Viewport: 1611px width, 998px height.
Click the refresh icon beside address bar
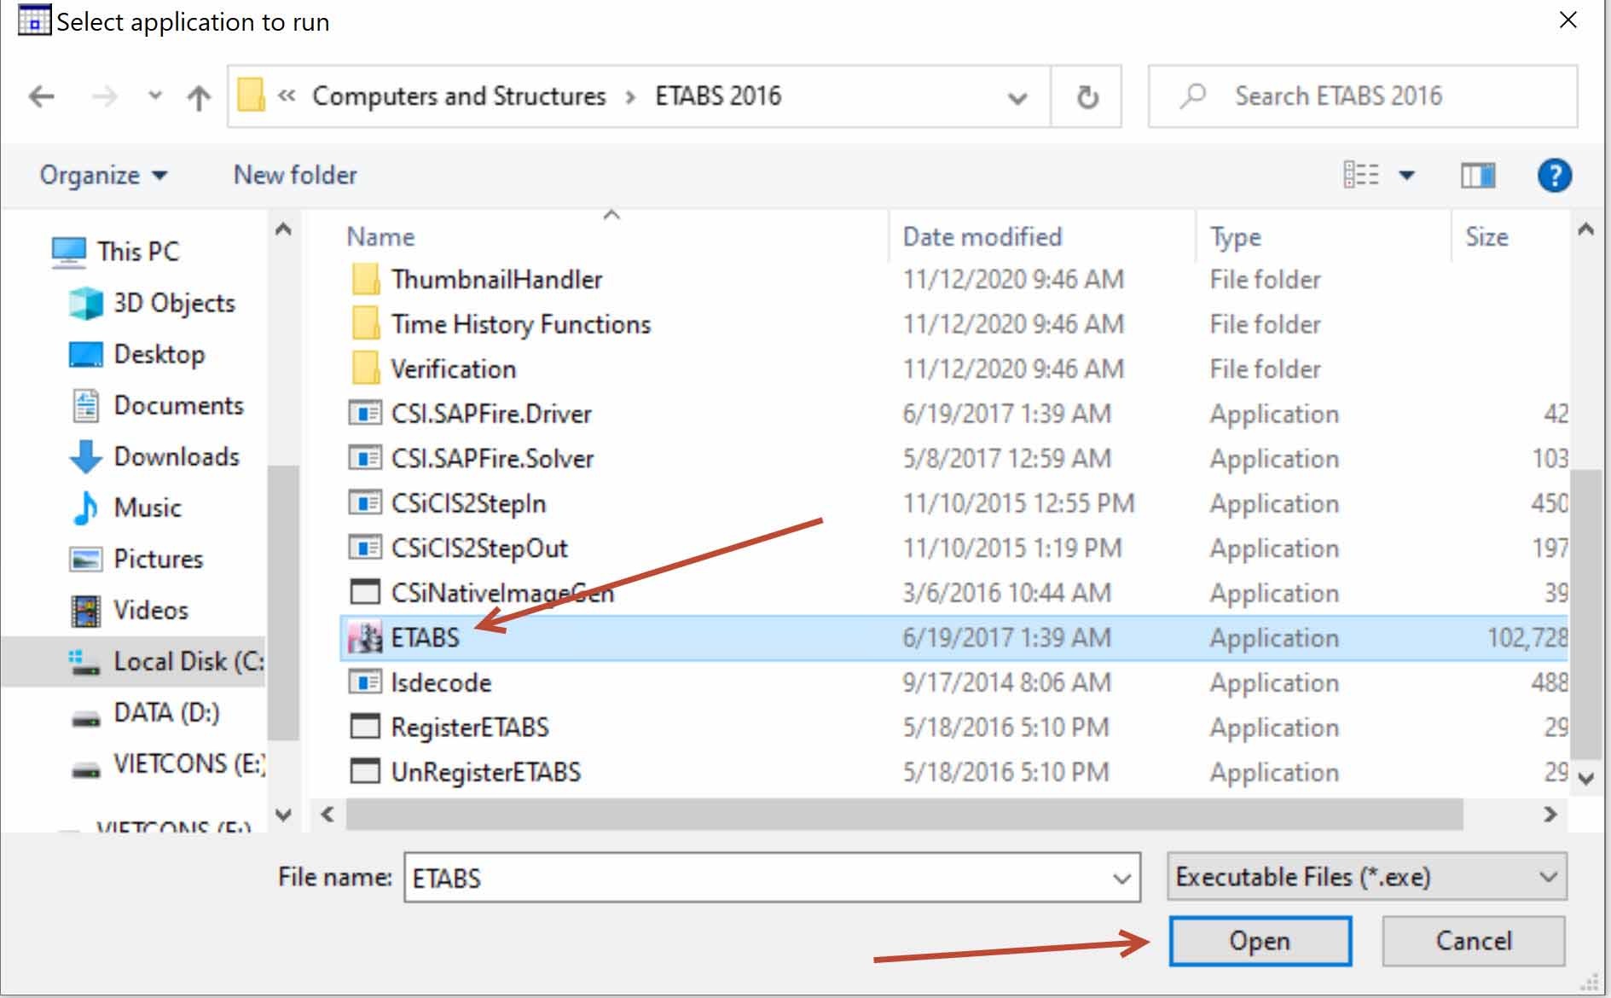coord(1087,96)
